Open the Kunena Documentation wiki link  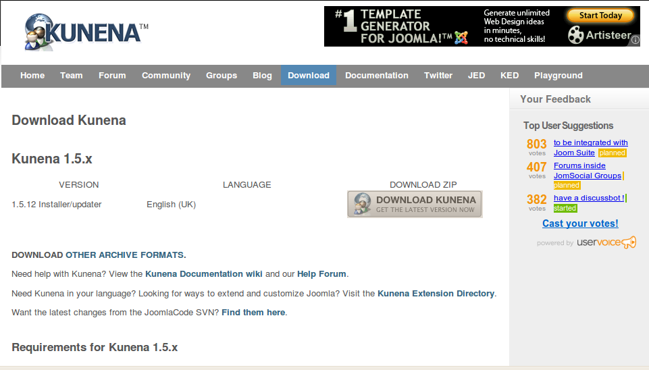203,274
